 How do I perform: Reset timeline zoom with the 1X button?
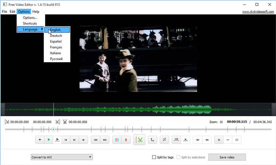(x=237, y=140)
